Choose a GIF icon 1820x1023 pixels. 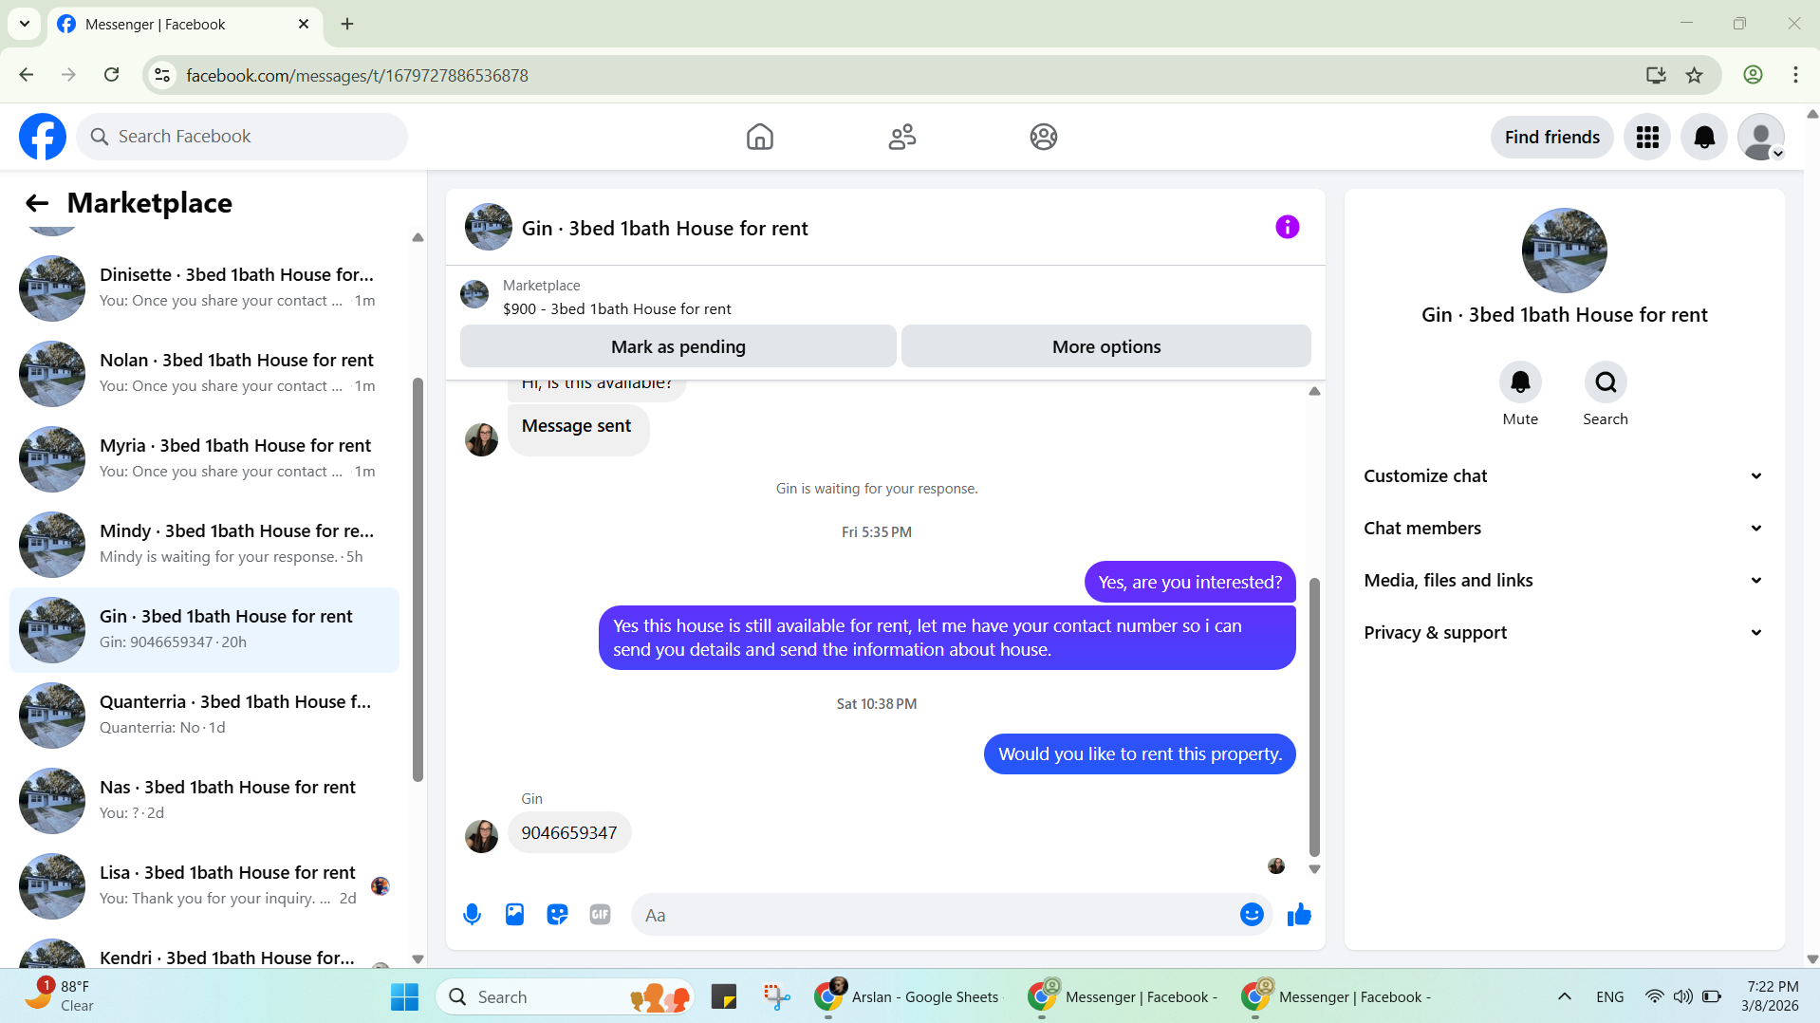pyautogui.click(x=600, y=915)
